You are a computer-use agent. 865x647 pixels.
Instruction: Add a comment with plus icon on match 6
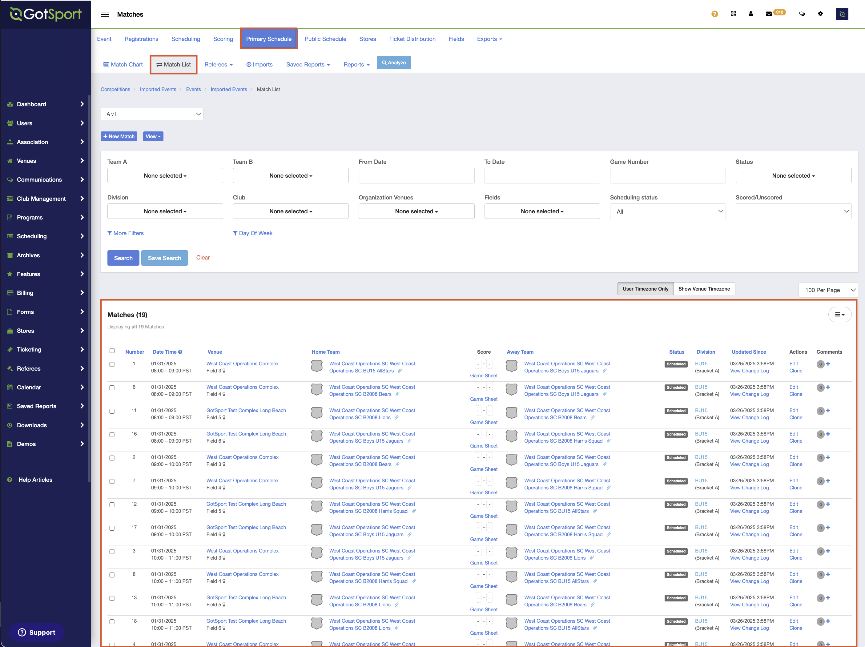click(x=828, y=387)
